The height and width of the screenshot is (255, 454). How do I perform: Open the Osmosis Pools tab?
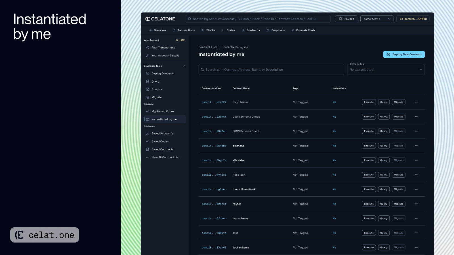303,30
